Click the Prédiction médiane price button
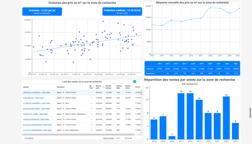Screen dimensions: 252x144 (x=122, y=11)
